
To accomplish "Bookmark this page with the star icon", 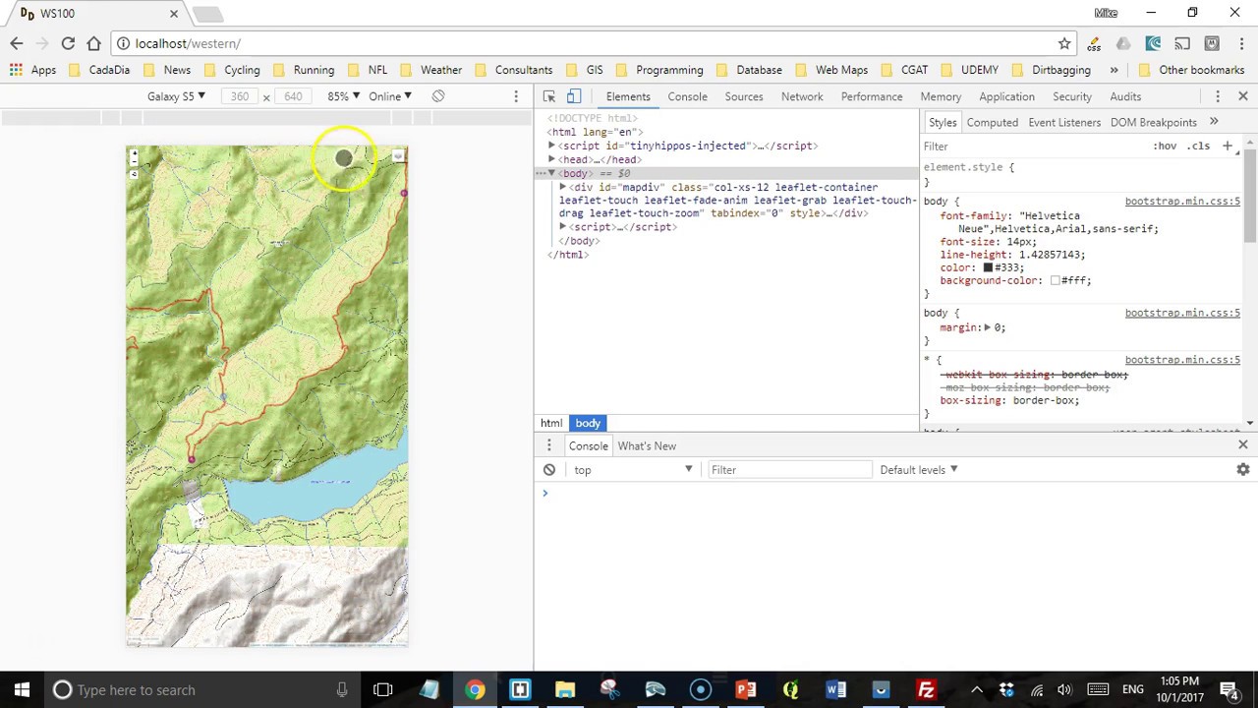I will tap(1064, 43).
